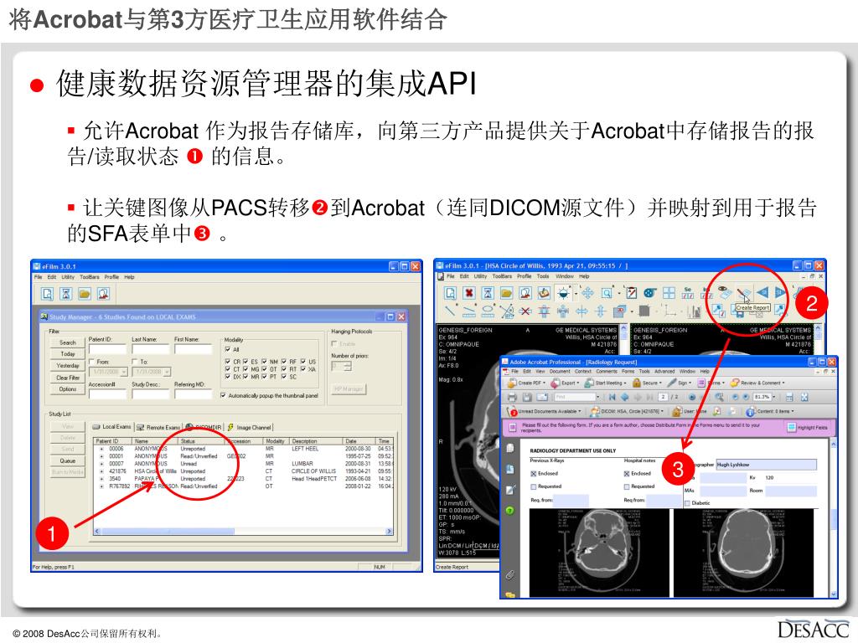Open Unread Documents Available dropdown in Acrobat
Screen dimensions: 858x643
tap(545, 411)
